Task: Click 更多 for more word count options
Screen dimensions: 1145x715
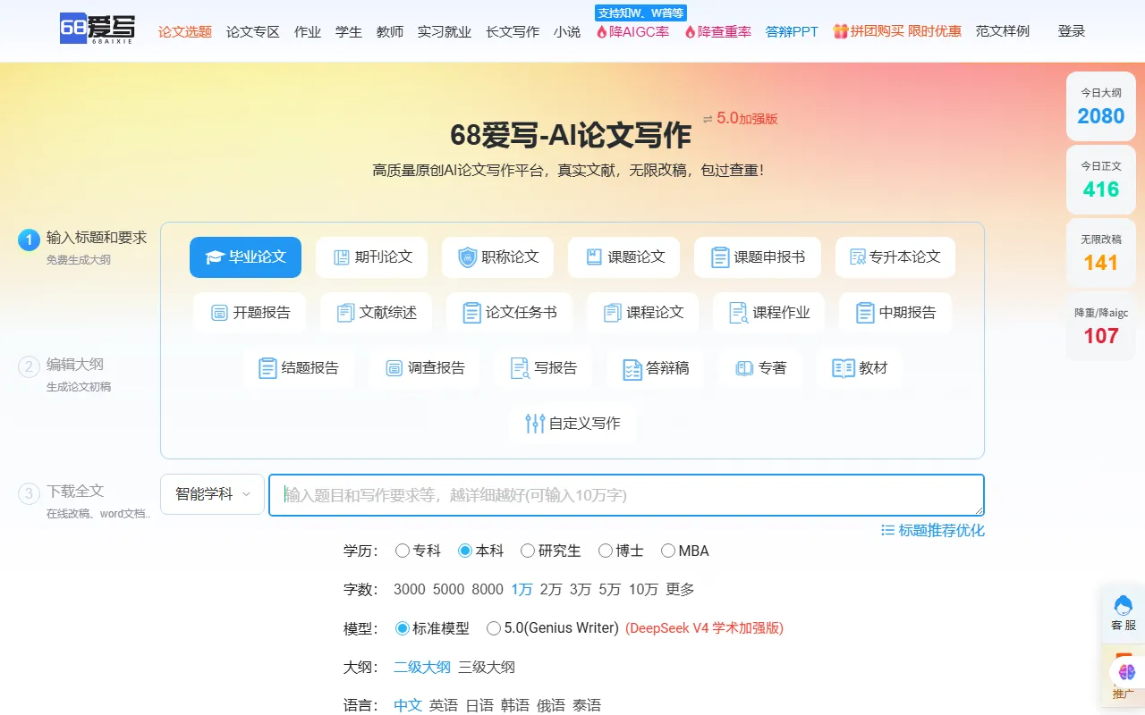Action: click(680, 589)
